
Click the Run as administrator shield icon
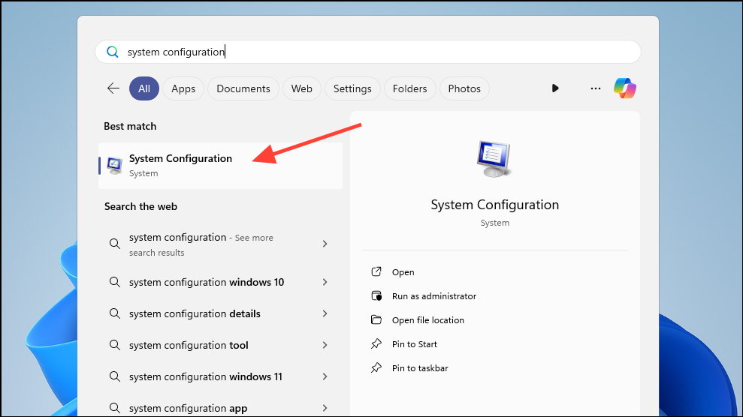pyautogui.click(x=376, y=296)
